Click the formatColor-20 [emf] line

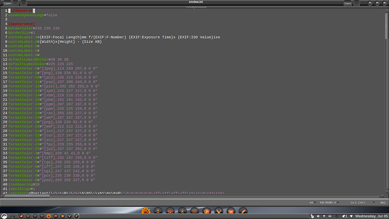[x=52, y=126]
